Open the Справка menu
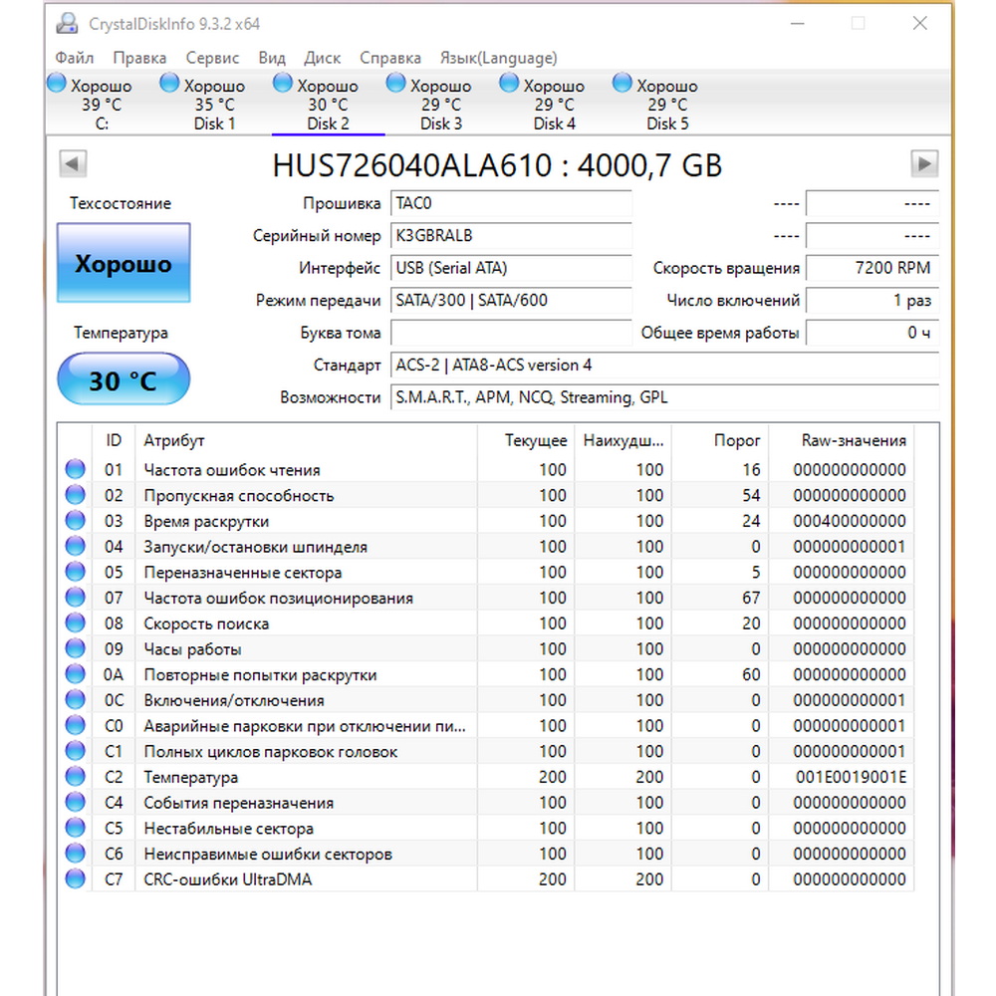 coord(390,58)
